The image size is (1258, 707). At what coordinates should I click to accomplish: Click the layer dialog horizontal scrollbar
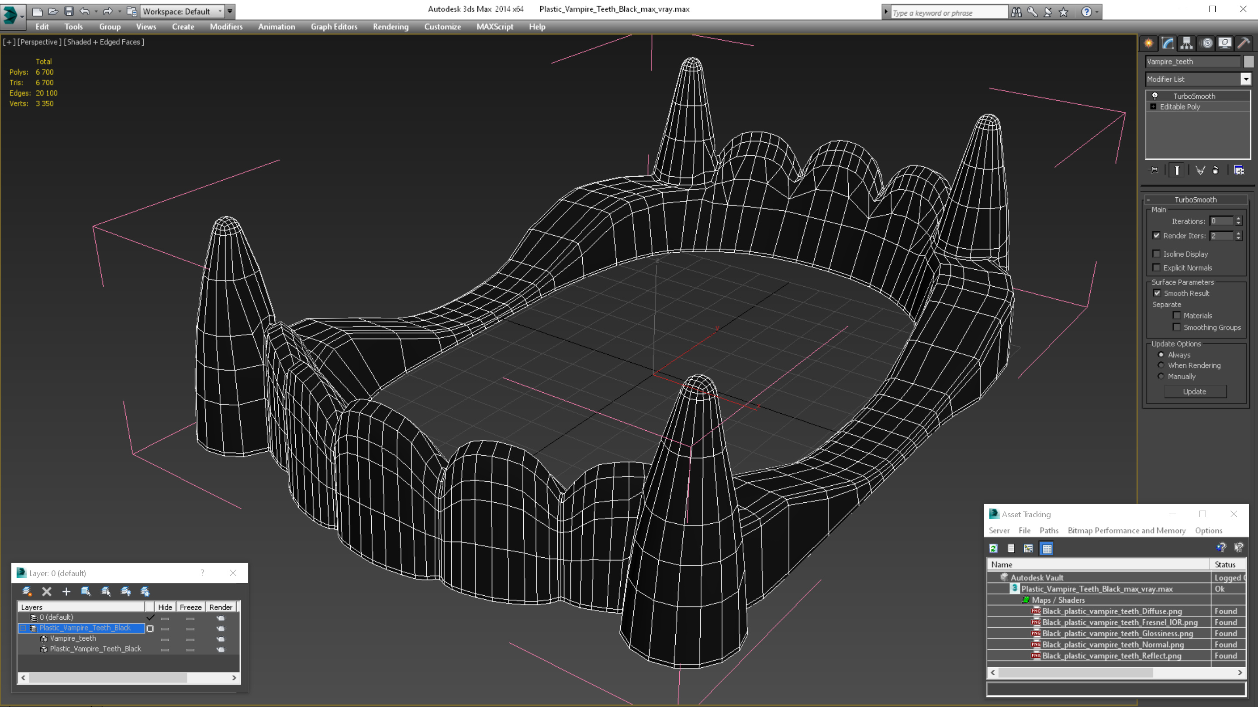pyautogui.click(x=129, y=678)
